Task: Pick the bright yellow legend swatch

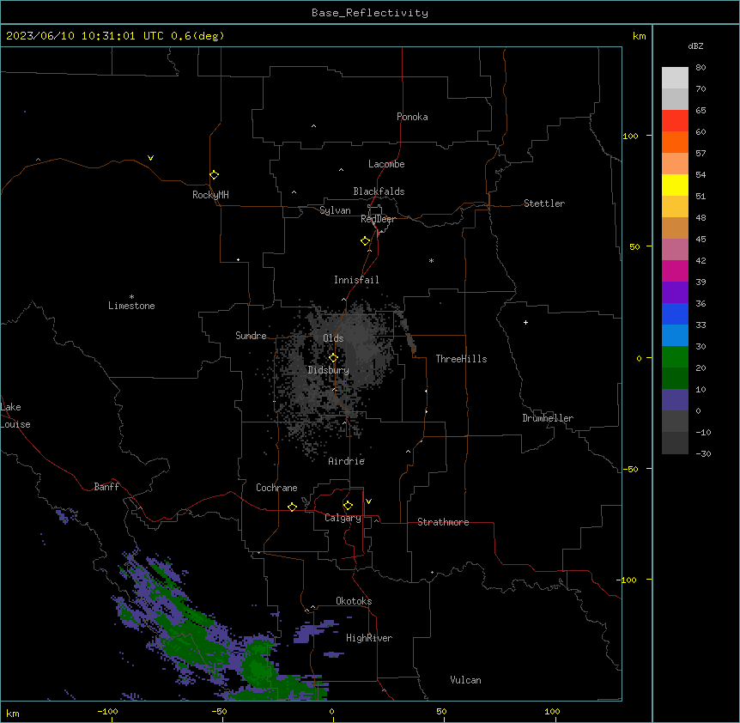Action: (x=675, y=185)
